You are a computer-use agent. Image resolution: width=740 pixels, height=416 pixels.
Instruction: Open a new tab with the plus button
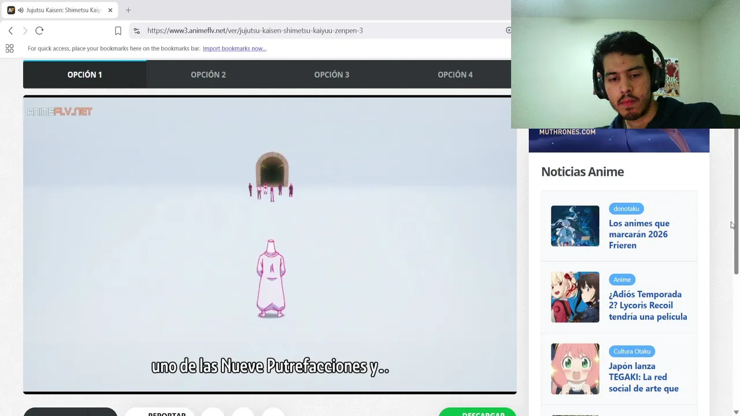[x=128, y=10]
